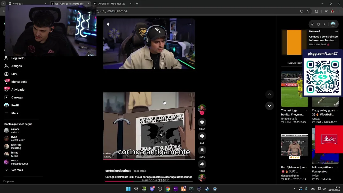Open Empresa footer link
The image size is (343, 193).
[x=9, y=181]
